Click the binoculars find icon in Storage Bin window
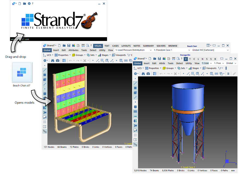239x174 pixels. point(143,74)
